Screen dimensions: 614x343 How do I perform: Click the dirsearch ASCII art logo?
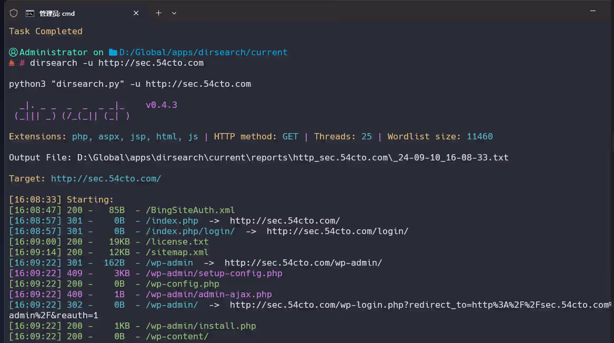[x=72, y=110]
